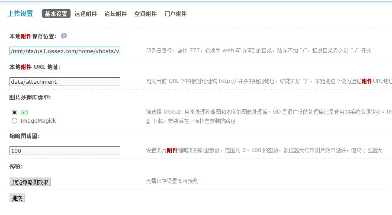Choose the ImageMagick radio option

(15, 121)
